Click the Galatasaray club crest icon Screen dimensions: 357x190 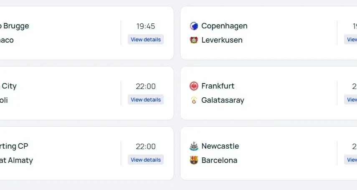click(x=194, y=100)
